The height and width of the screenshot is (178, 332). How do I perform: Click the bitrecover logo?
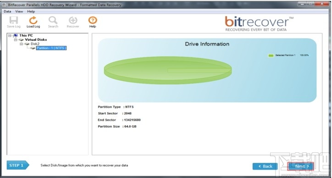pyautogui.click(x=259, y=24)
